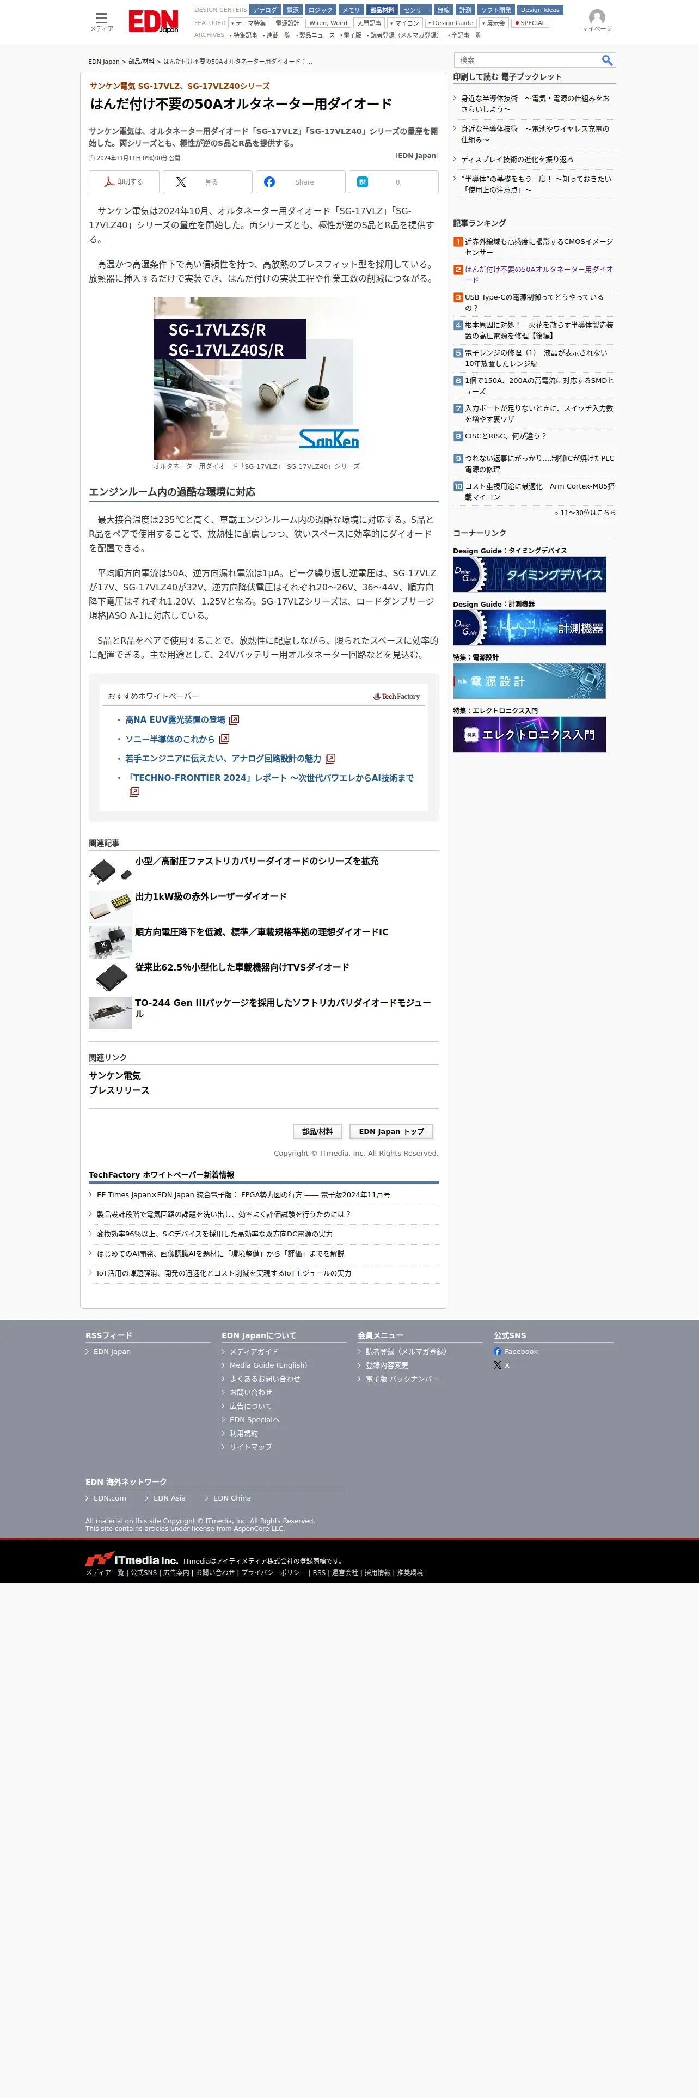Open 変換効率96%以上 SiCデバイス whitepaper link
699x2098 pixels.
[x=215, y=1233]
